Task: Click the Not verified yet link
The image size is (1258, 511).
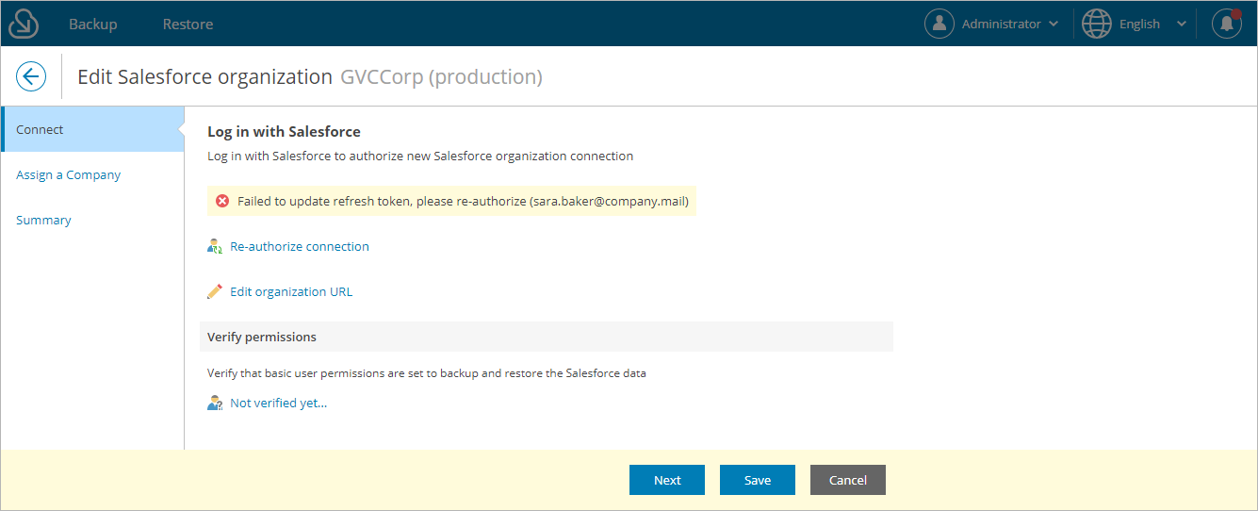Action: pyautogui.click(x=279, y=403)
